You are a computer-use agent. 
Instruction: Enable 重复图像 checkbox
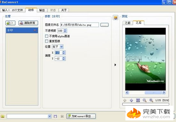(47, 41)
